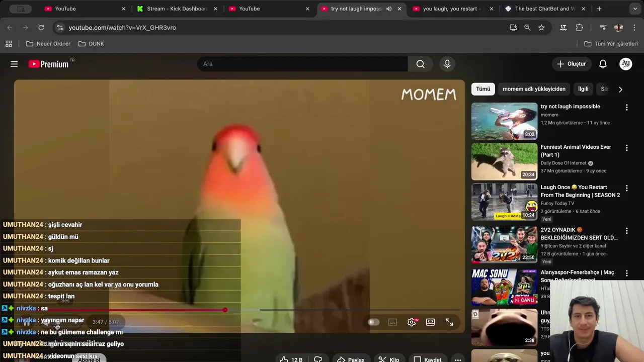644x362 pixels.
Task: Toggle the autoplay switch
Action: pos(373,322)
